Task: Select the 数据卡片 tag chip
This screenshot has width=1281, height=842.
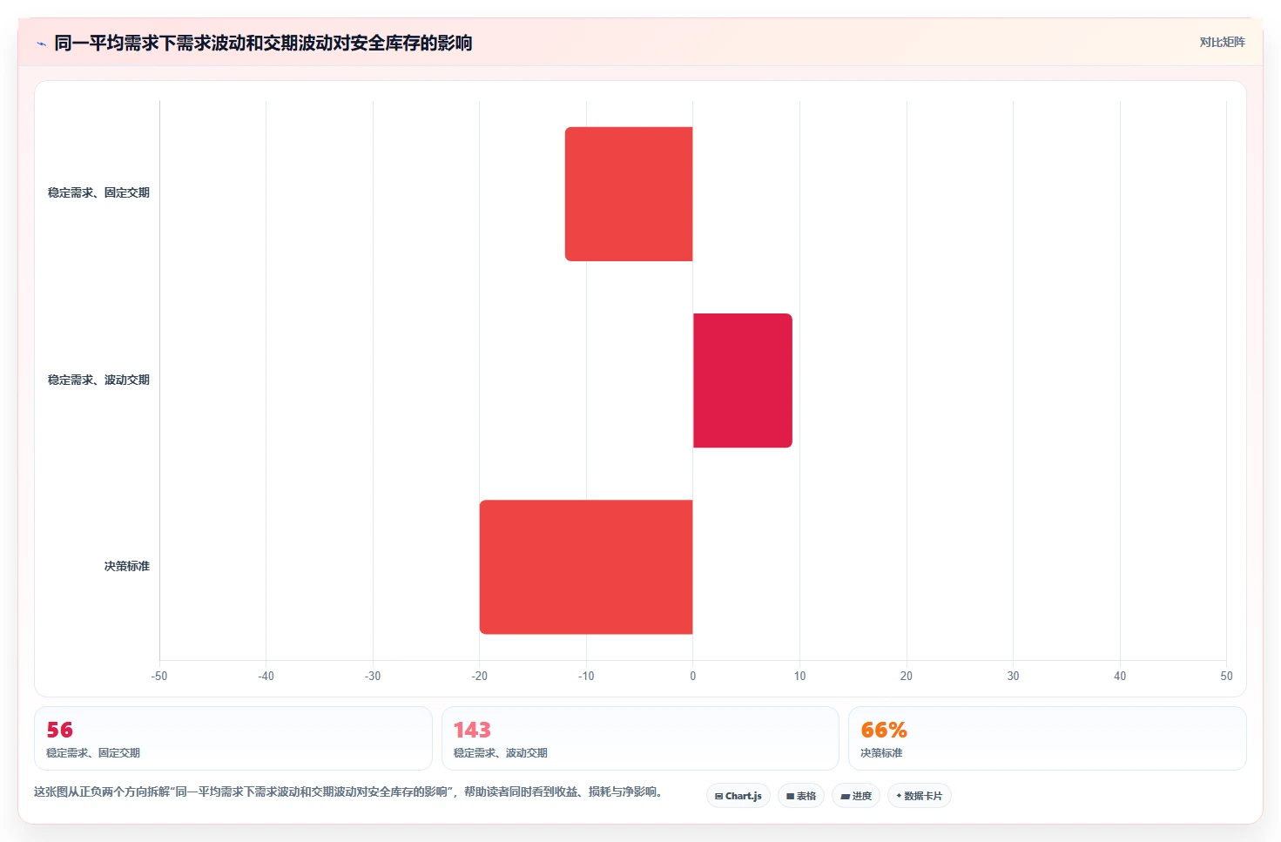Action: pyautogui.click(x=920, y=796)
